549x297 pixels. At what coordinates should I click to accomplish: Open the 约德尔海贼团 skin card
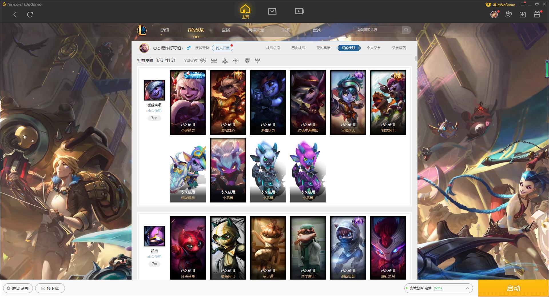(308, 103)
